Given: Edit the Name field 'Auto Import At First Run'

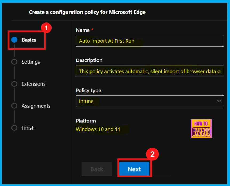Looking at the screenshot, I should click(150, 41).
